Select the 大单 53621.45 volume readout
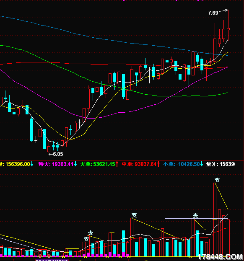244x261 pixels. (97, 164)
